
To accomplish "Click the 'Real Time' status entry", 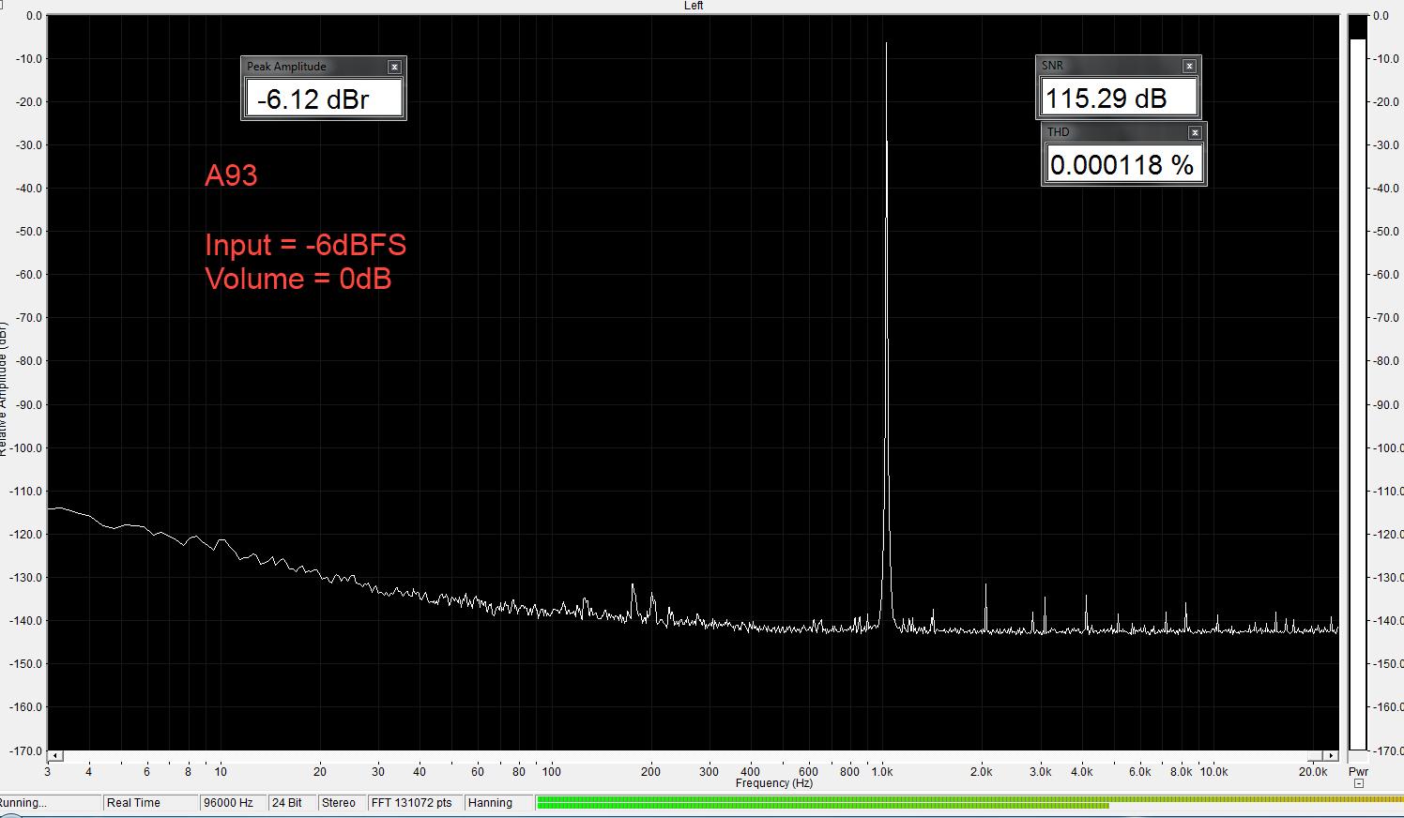I will click(150, 803).
